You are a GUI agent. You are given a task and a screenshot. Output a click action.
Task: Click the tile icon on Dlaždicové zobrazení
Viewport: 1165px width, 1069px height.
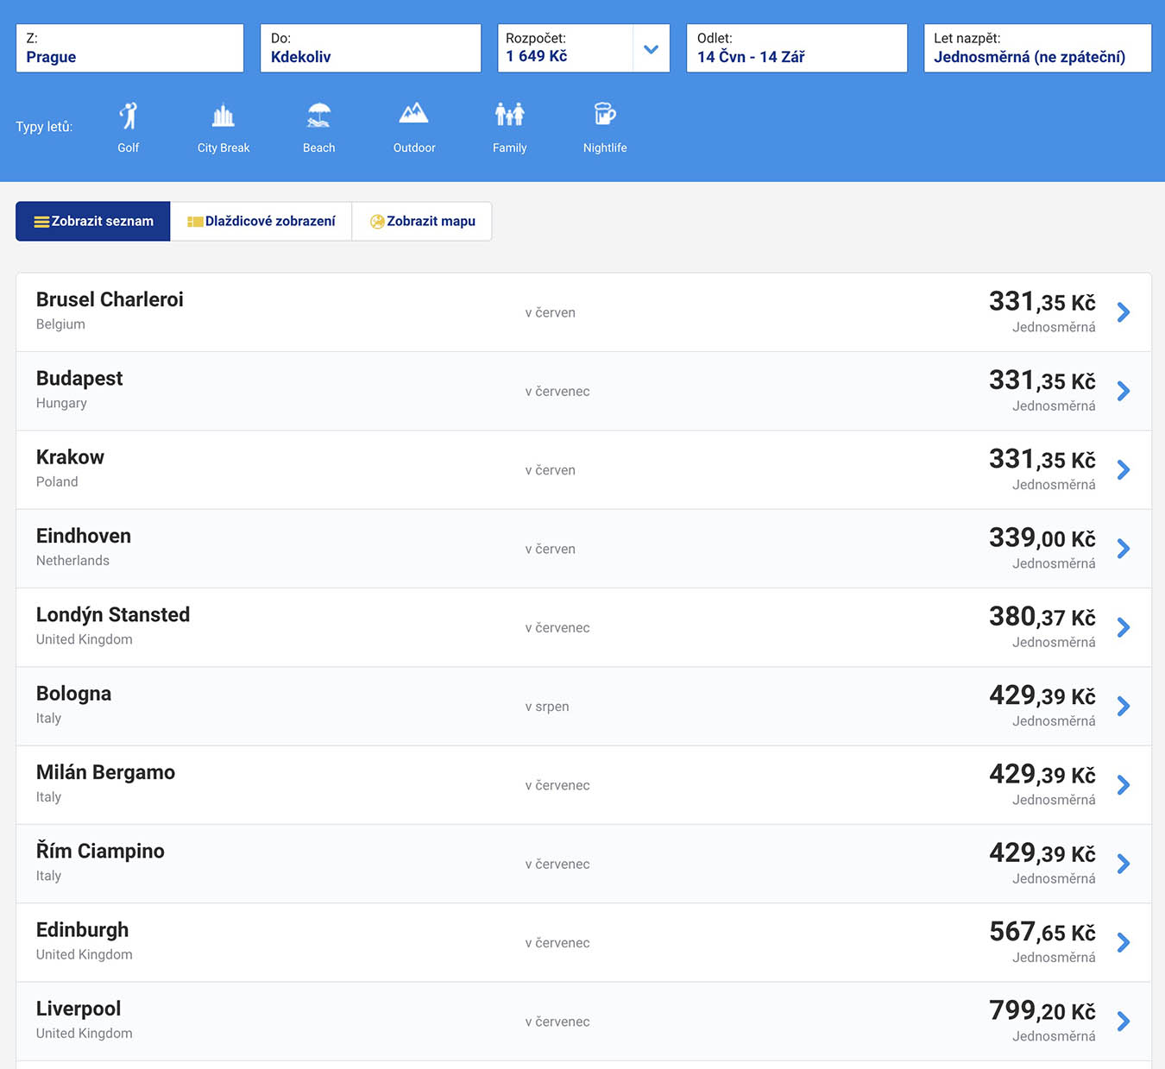(195, 222)
